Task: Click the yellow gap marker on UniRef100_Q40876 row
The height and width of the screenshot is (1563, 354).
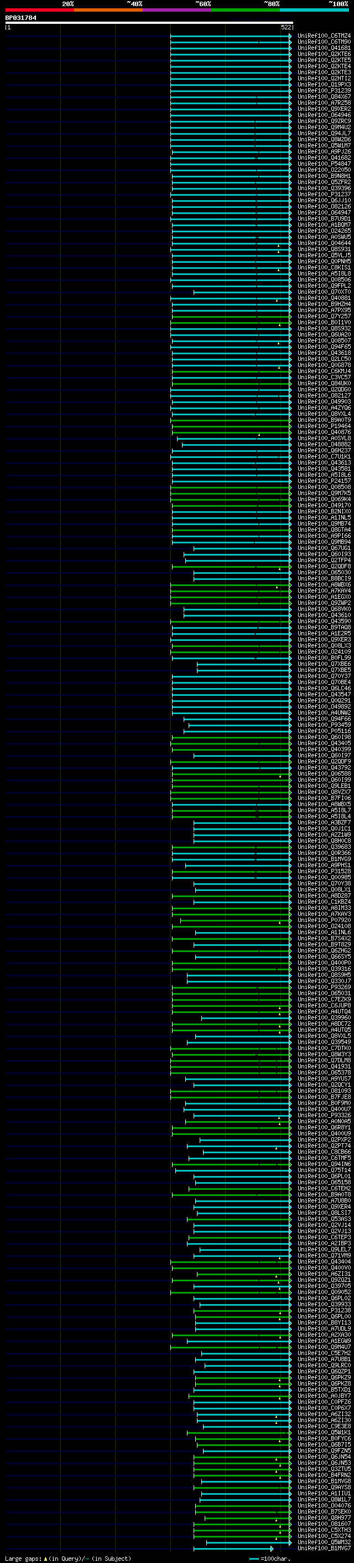Action: pyautogui.click(x=259, y=435)
